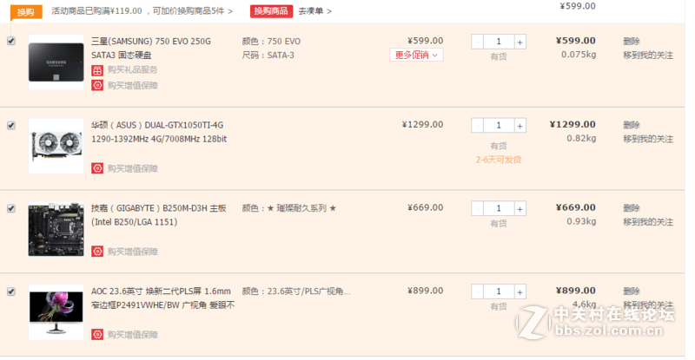The image size is (695, 360).
Task: Expand the 更多促销 dropdown
Action: 416,55
